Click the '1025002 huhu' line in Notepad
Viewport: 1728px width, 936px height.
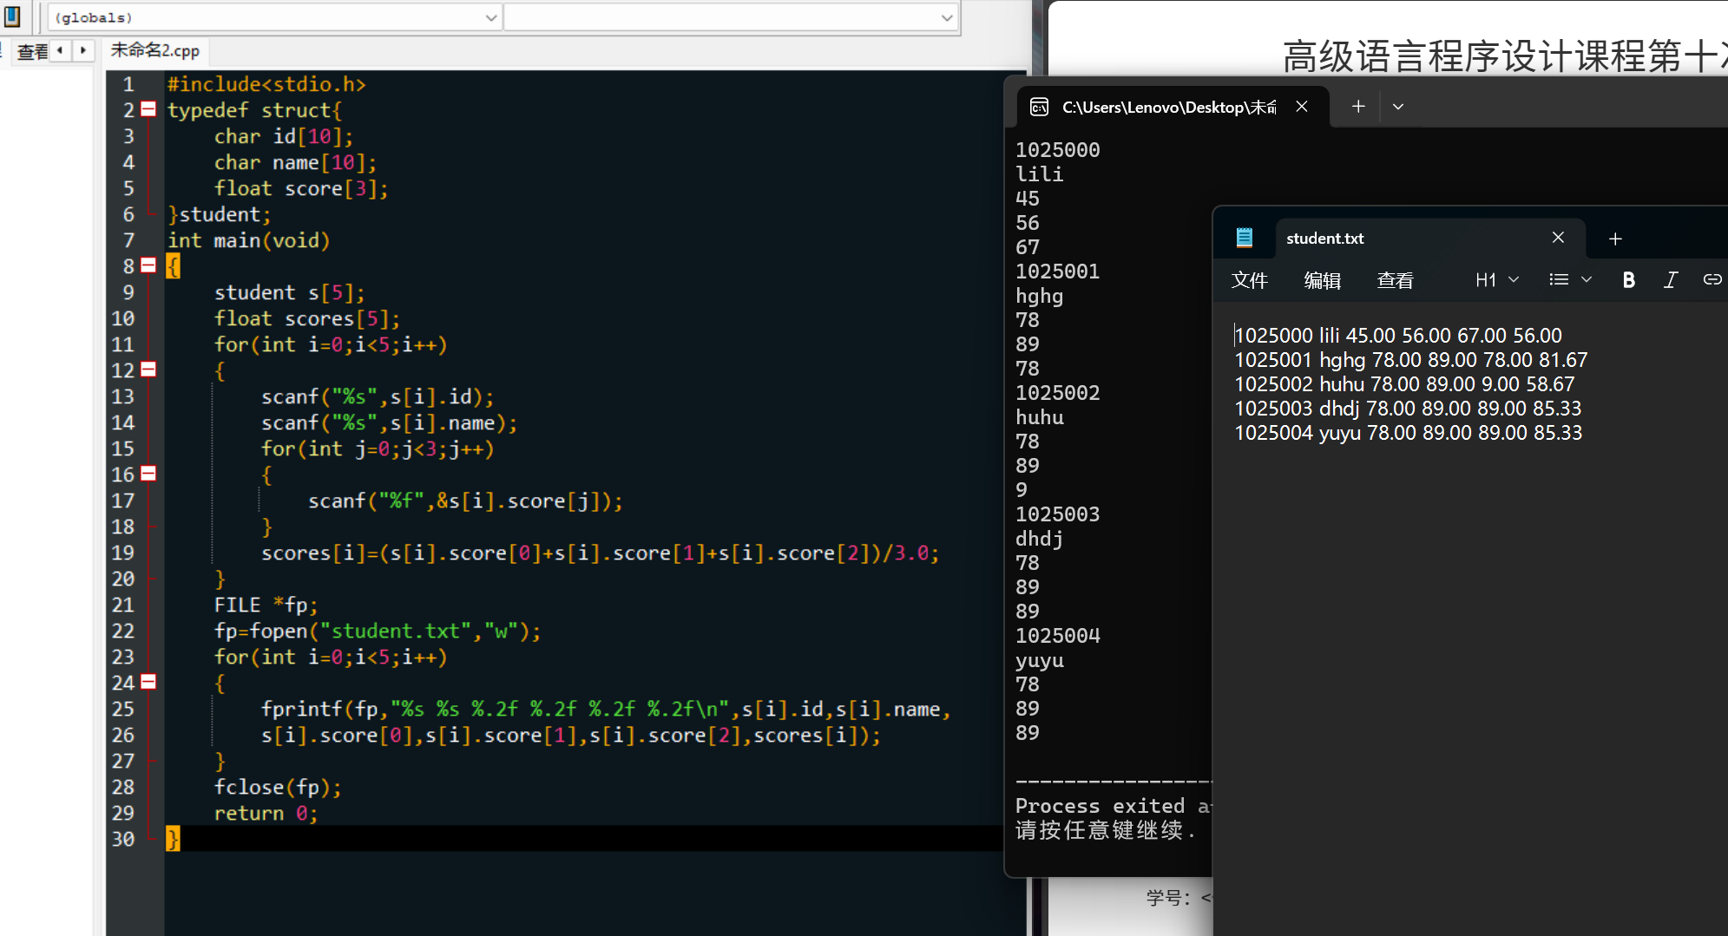(x=1404, y=384)
